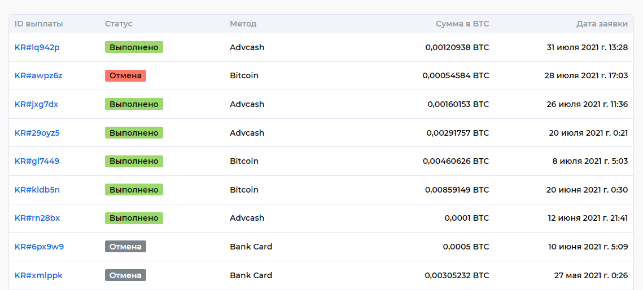Click 'Выполнено' badge for KR#lq942p
The height and width of the screenshot is (290, 643).
pyautogui.click(x=134, y=47)
